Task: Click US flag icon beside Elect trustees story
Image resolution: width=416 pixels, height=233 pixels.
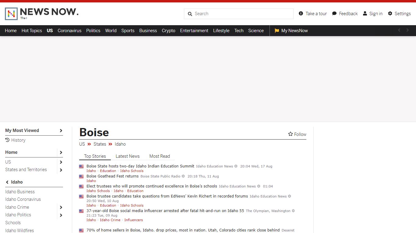Action: pyautogui.click(x=81, y=187)
